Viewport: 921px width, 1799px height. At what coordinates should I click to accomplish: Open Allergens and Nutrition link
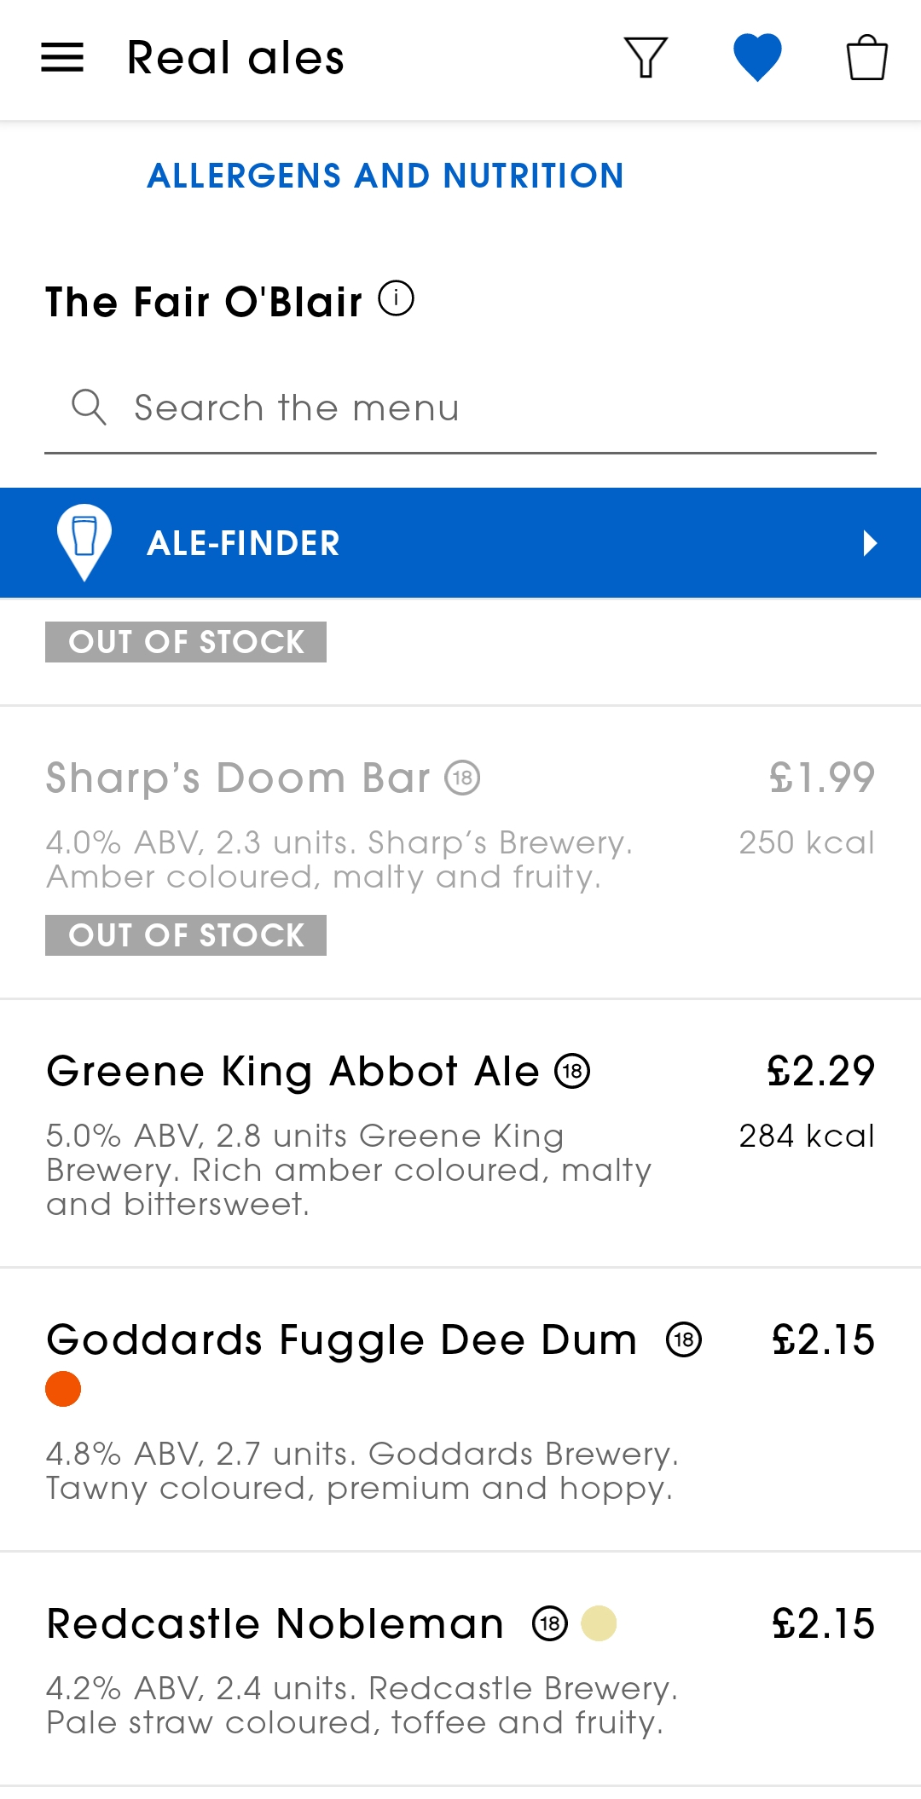coord(385,176)
